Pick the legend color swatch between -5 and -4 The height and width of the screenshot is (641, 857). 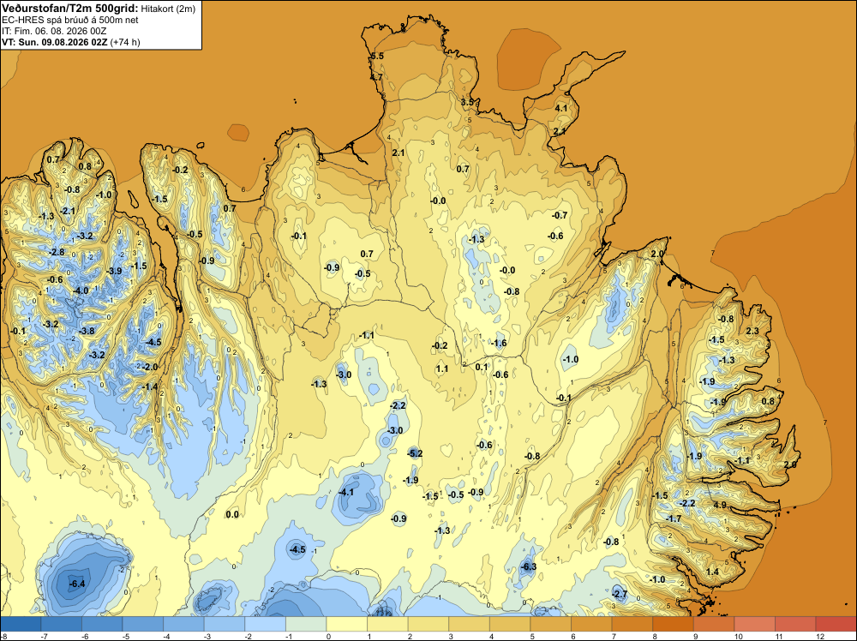pyautogui.click(x=143, y=624)
